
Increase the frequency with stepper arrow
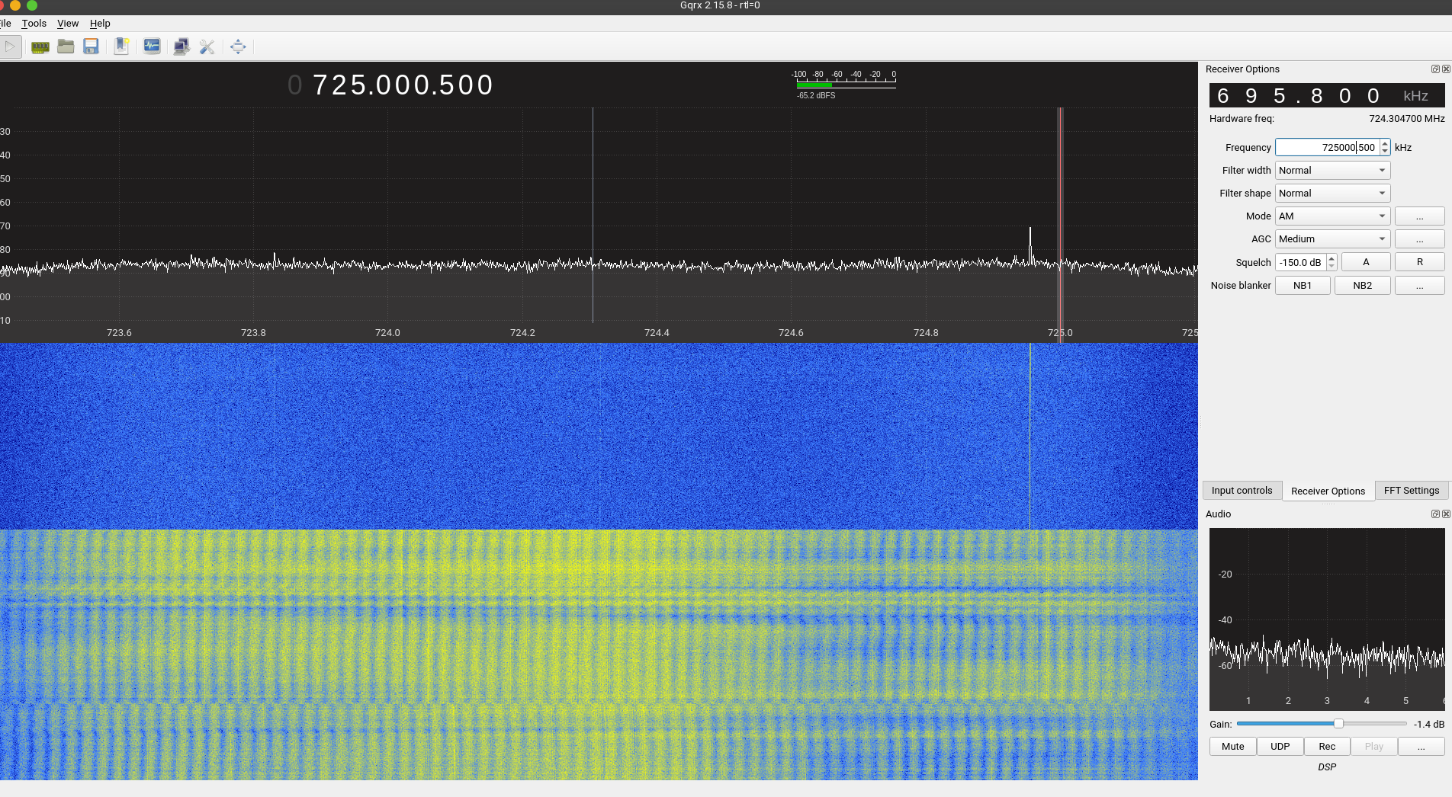pos(1385,144)
